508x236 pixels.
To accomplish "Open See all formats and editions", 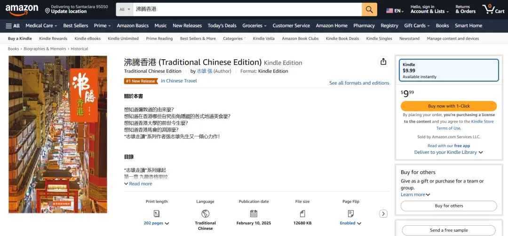I will pos(359,83).
